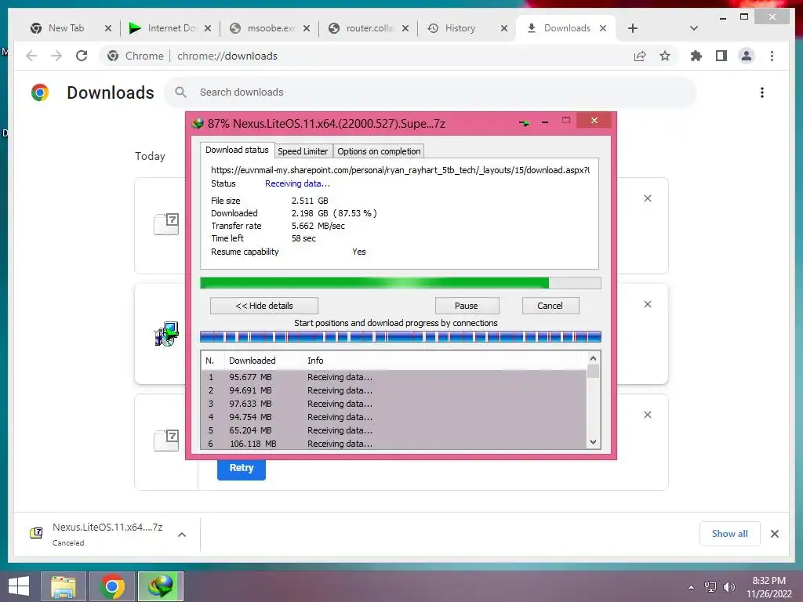Close the download shelf bar
803x602 pixels.
[x=774, y=534]
